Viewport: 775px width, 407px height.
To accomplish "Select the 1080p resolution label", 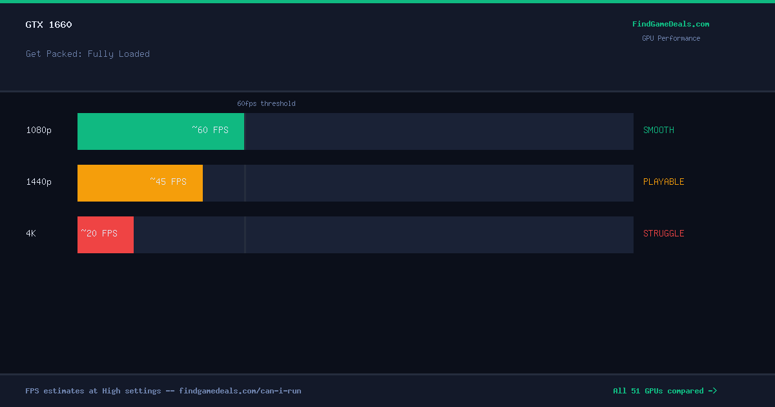I will point(39,130).
